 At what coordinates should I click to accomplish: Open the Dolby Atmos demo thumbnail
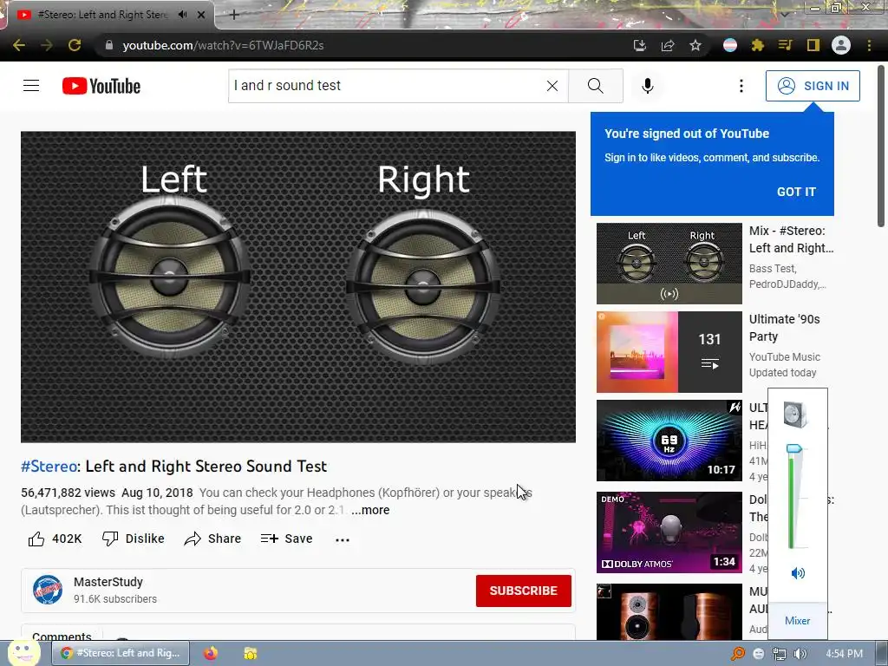[669, 532]
